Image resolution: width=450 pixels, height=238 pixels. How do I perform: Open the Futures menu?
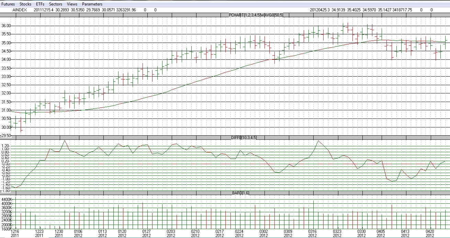tap(9, 4)
